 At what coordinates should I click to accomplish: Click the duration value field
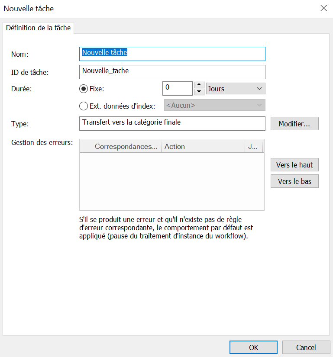tap(178, 88)
